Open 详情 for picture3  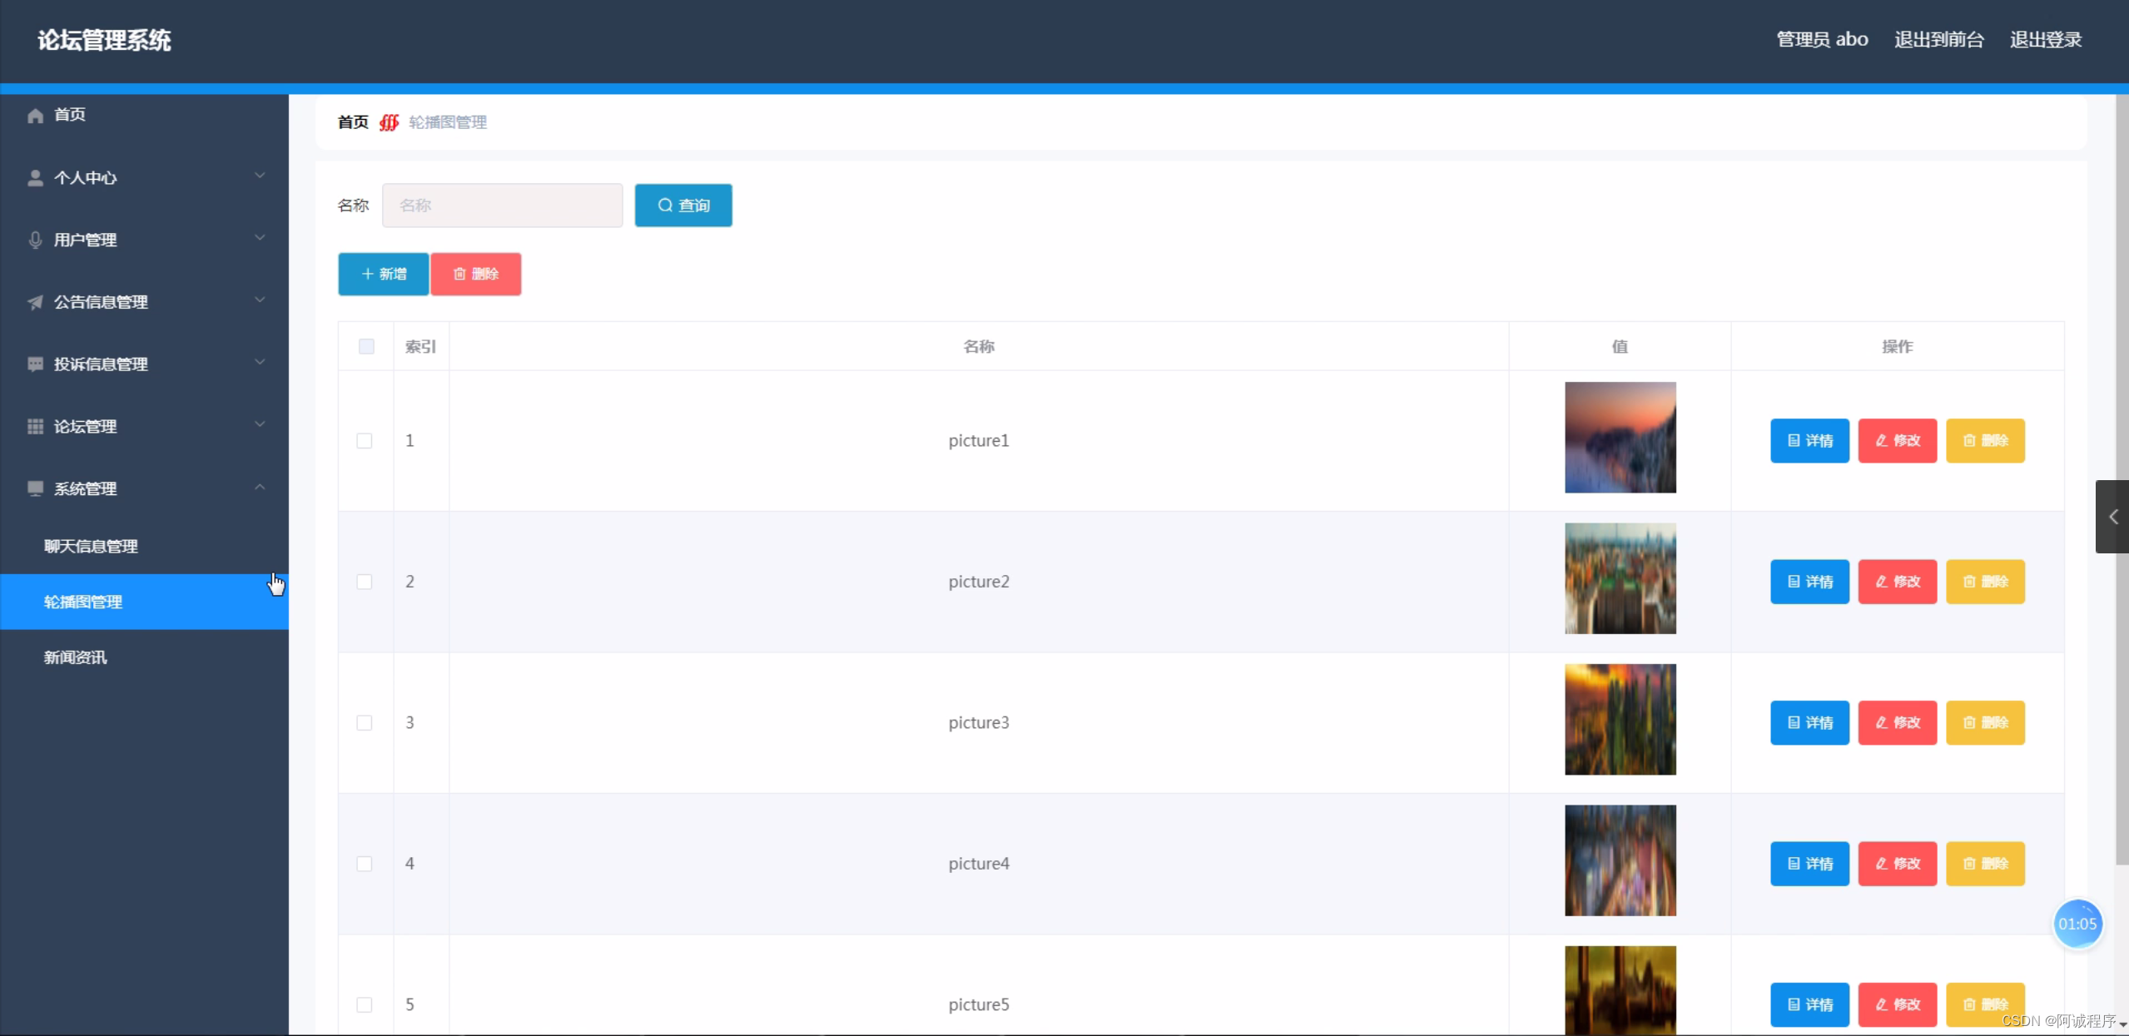tap(1809, 722)
